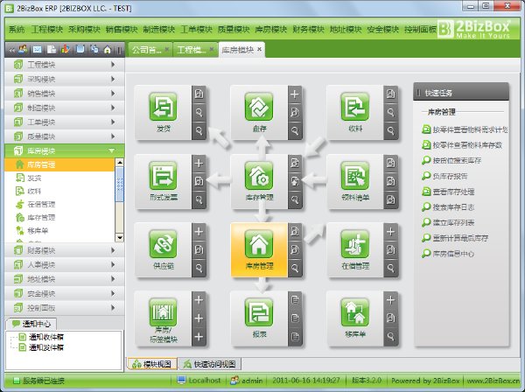The height and width of the screenshot is (392, 525).
Task: Expand the 销售模块 section in the sidebar
Action: point(64,94)
